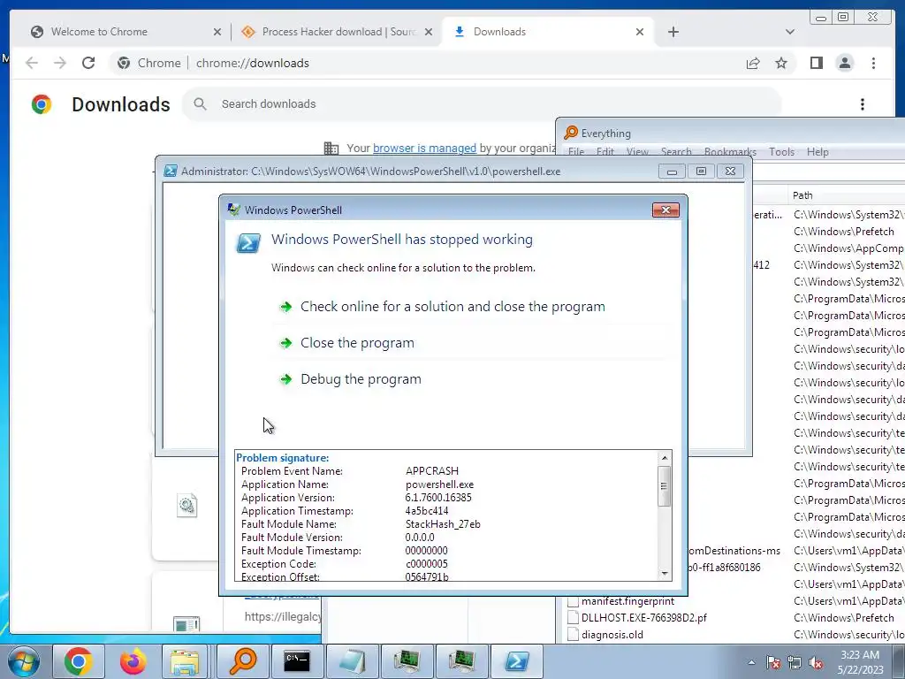Bookmark this tab with the star icon

click(781, 63)
